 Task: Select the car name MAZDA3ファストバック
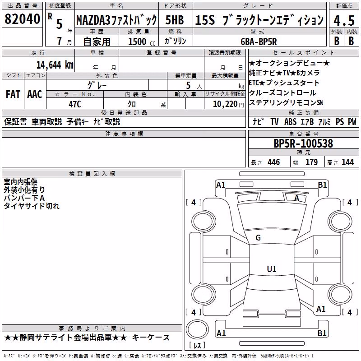click(x=116, y=20)
